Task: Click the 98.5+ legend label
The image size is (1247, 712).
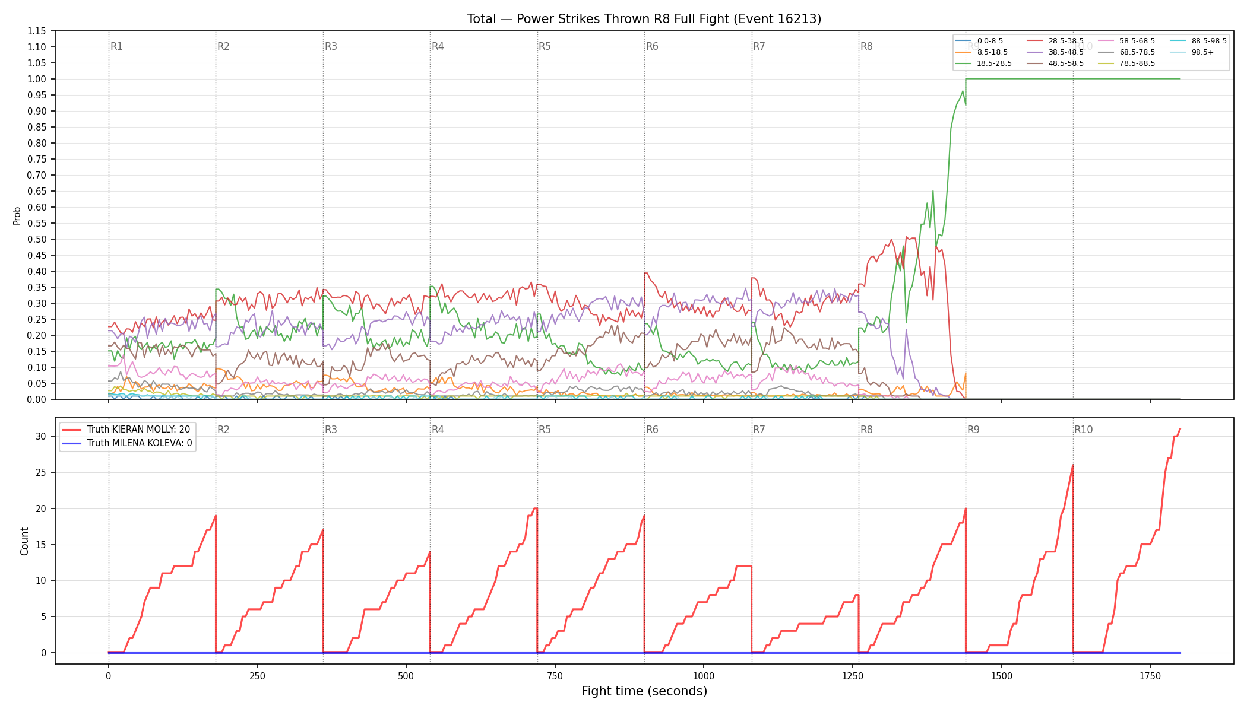Action: (x=1202, y=52)
